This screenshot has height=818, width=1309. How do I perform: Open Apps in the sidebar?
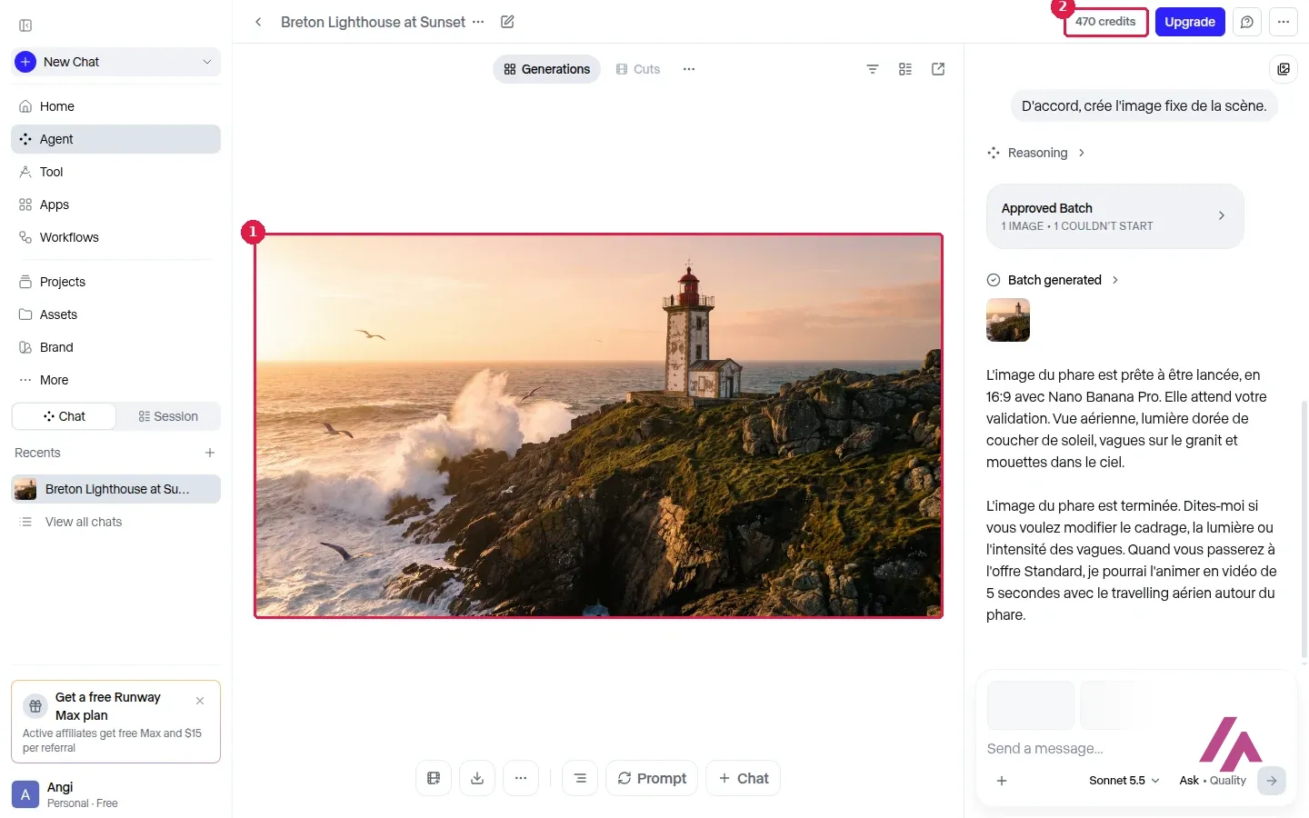point(115,204)
